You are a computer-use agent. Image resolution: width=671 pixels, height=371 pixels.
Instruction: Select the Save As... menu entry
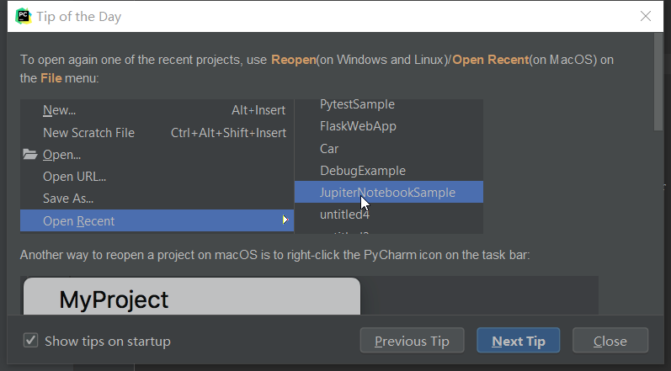tap(68, 199)
